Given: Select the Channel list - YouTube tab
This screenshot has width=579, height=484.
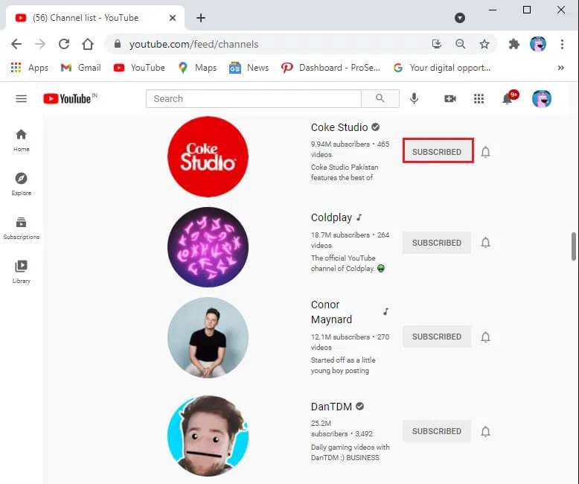Looking at the screenshot, I should (95, 18).
